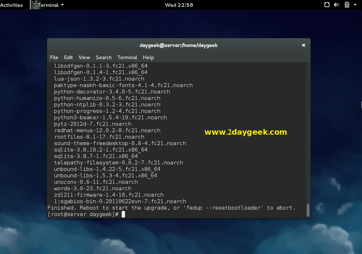The height and width of the screenshot is (254, 362).
Task: Expand the Terminal app menu arrow in top bar
Action: 63,5
